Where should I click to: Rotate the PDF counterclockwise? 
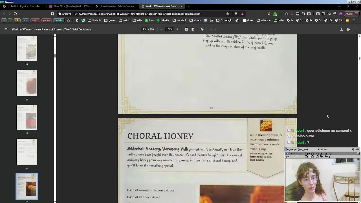(x=193, y=29)
